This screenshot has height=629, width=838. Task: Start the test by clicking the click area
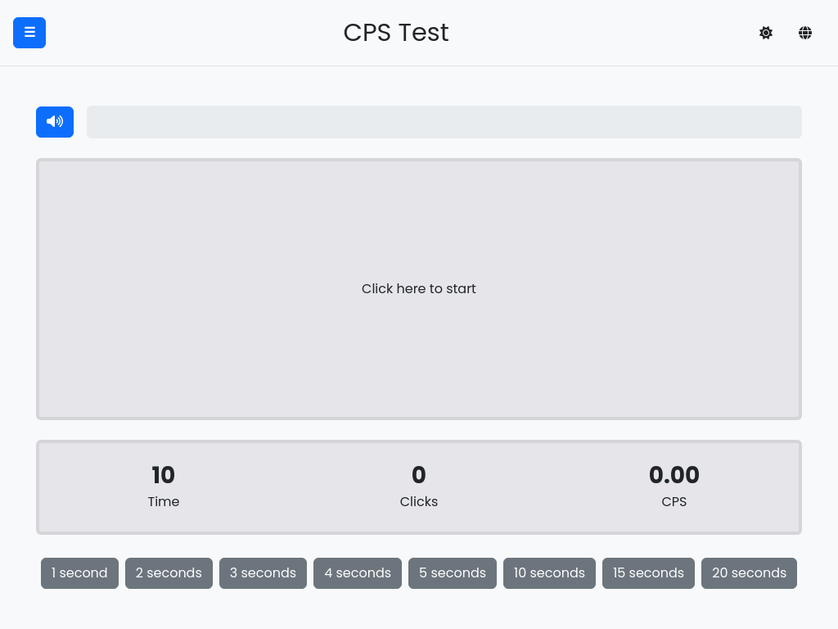click(x=419, y=289)
